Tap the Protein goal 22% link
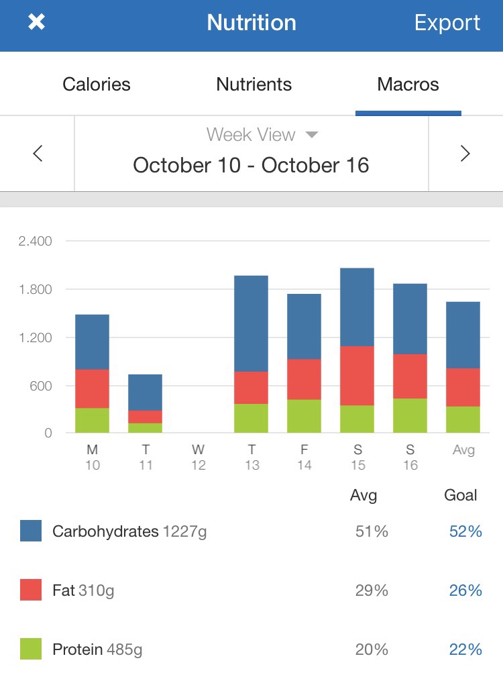Viewport: 503px width, 681px height. [465, 649]
